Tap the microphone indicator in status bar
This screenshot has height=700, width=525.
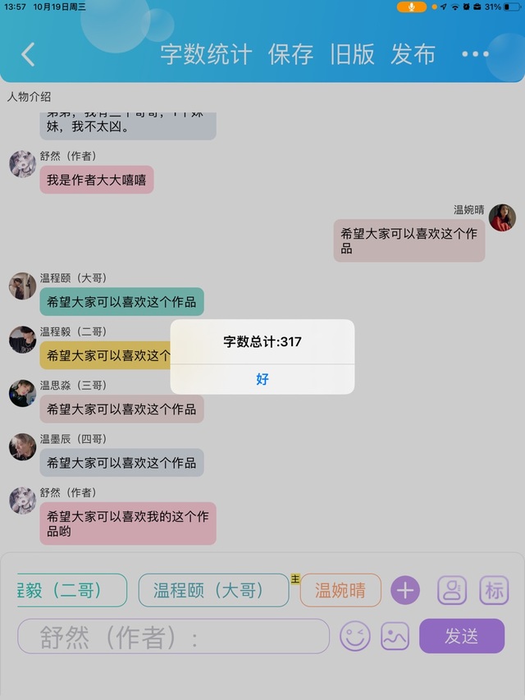[412, 7]
